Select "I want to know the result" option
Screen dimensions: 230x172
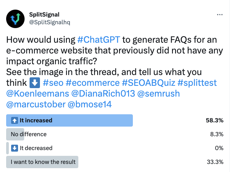(x=43, y=162)
